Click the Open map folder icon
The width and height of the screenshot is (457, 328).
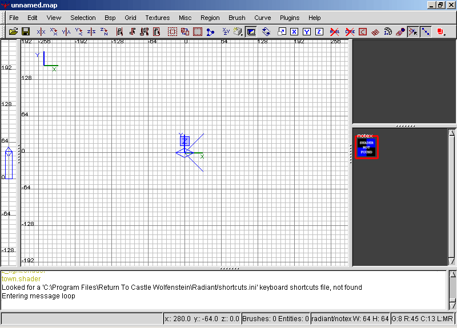(x=13, y=31)
